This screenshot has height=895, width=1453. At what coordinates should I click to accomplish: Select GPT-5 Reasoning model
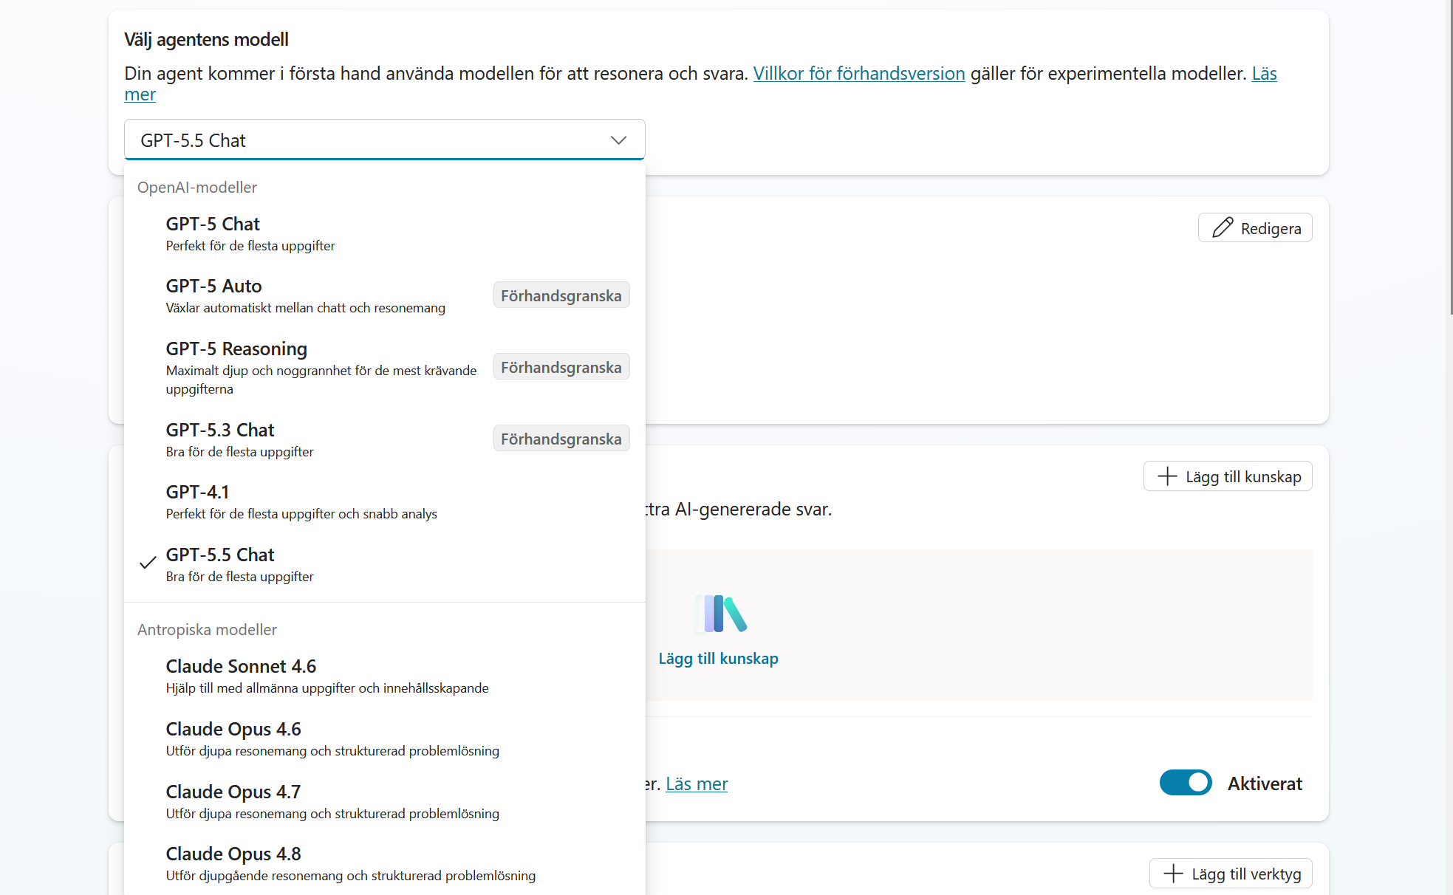pyautogui.click(x=384, y=368)
